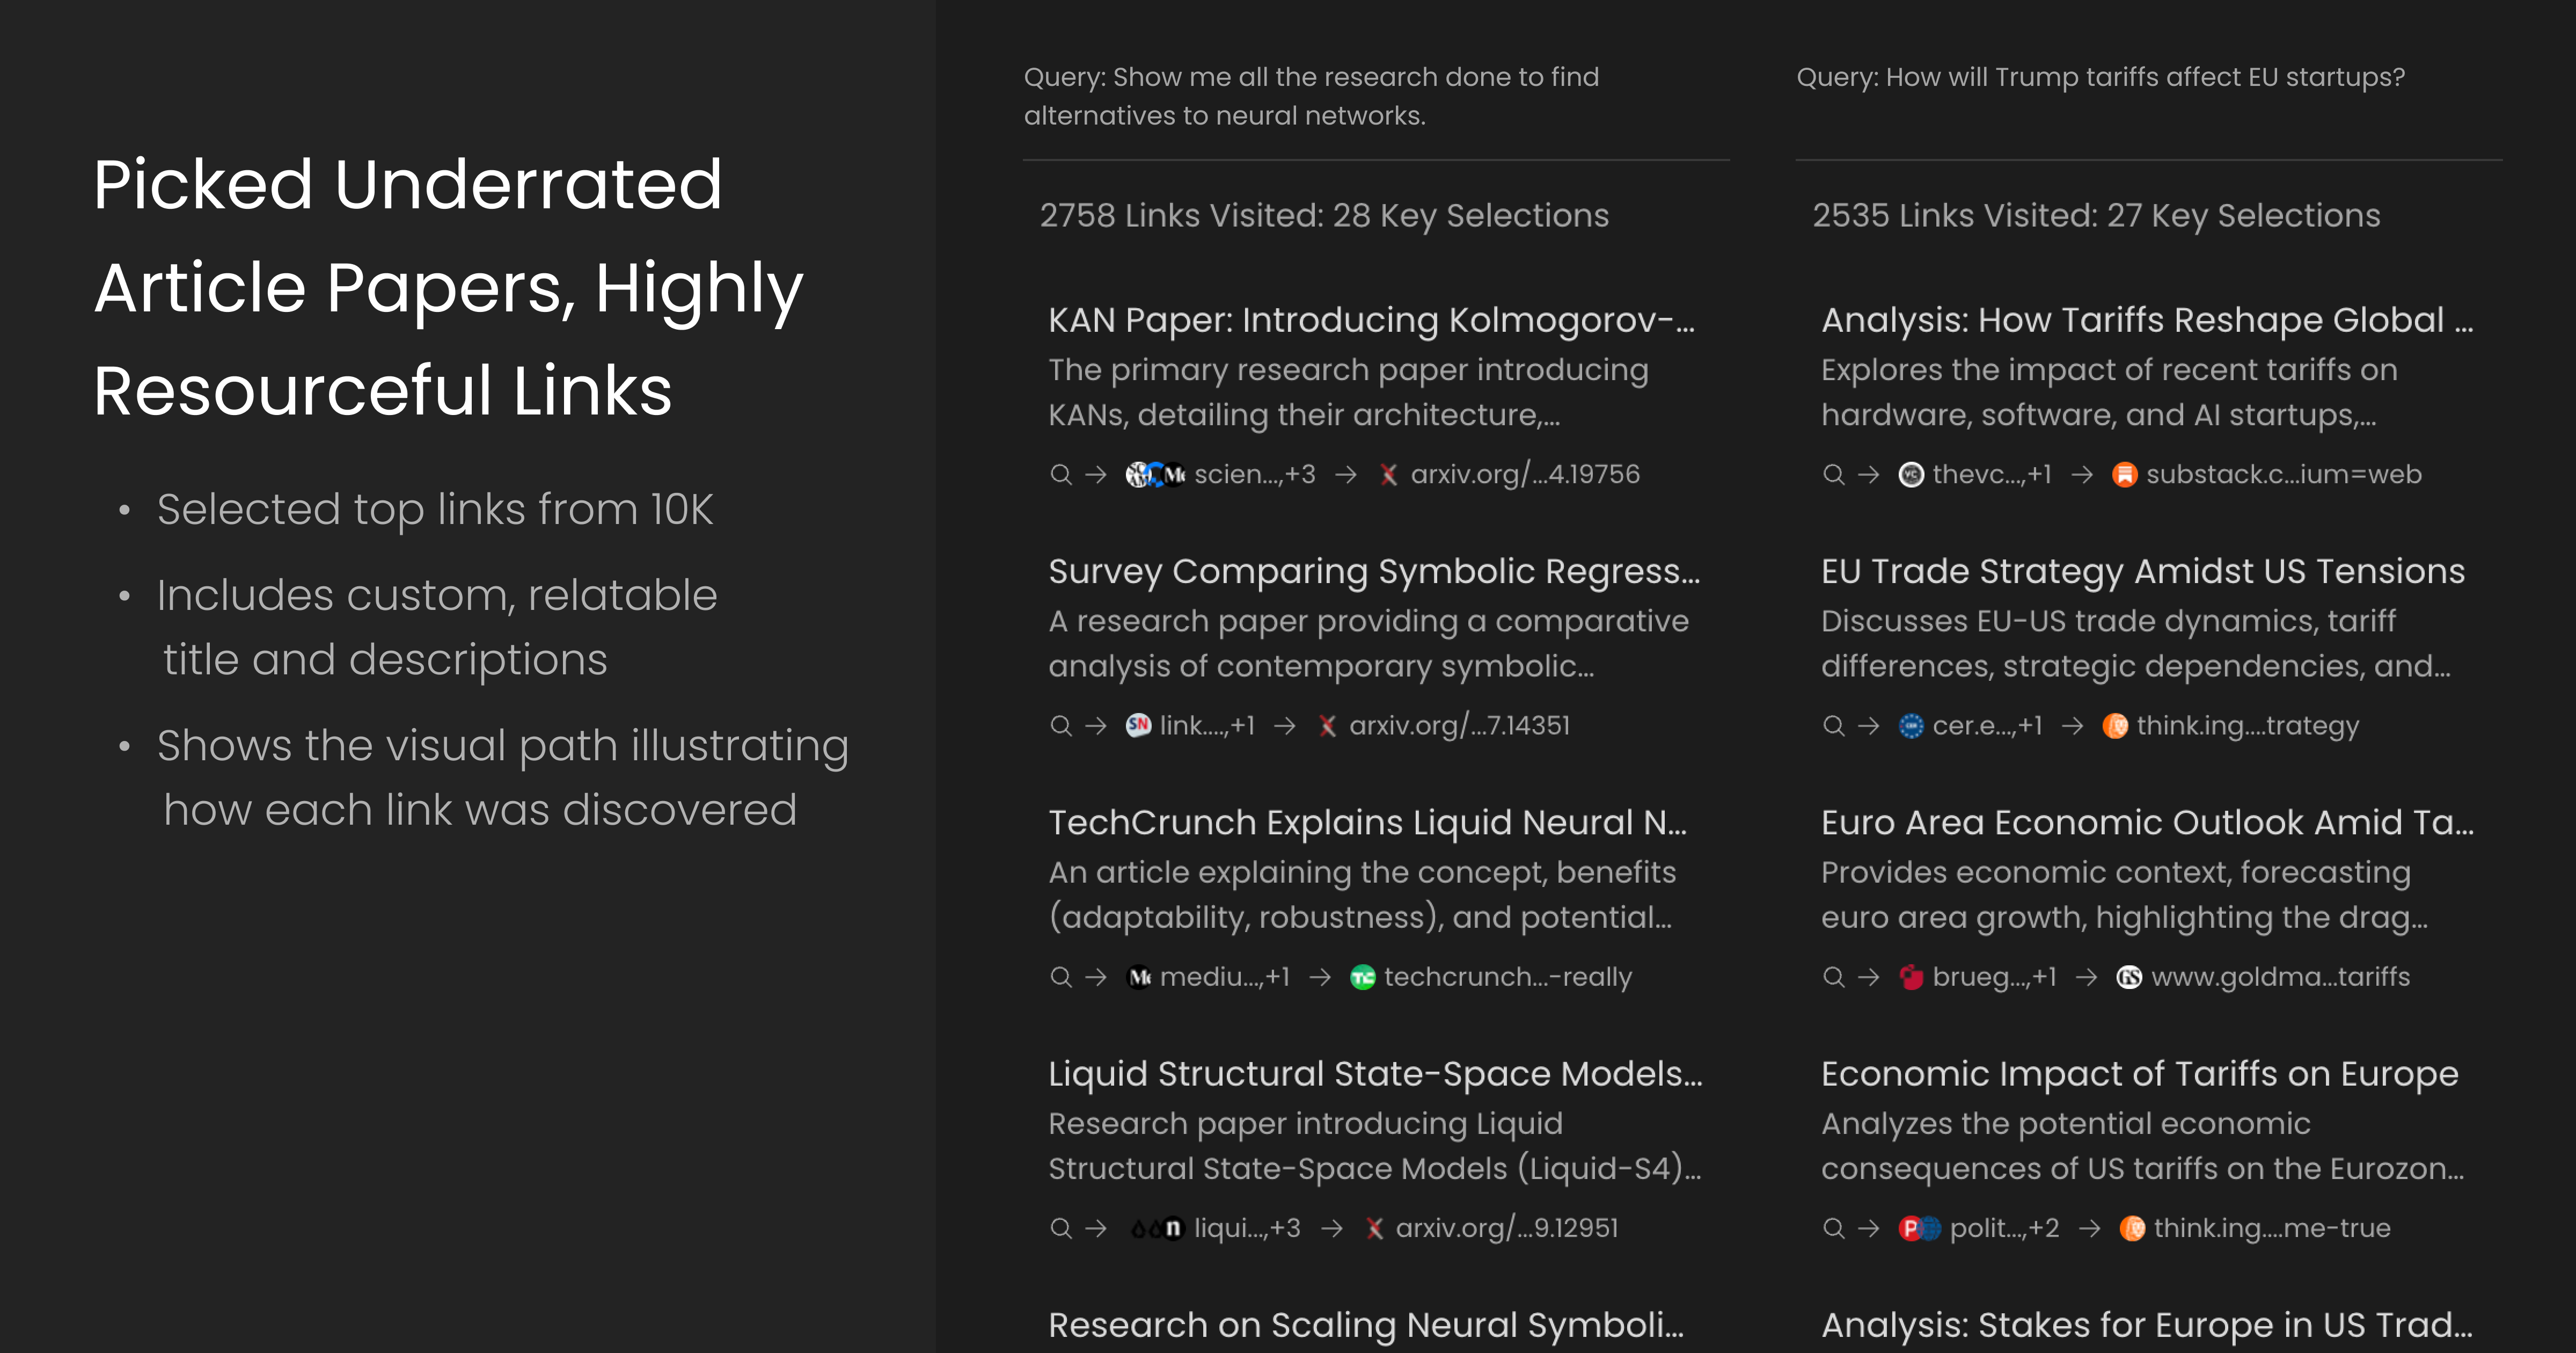The height and width of the screenshot is (1353, 2576).
Task: Open arxiv.org 9.12951 link
Action: (1506, 1228)
